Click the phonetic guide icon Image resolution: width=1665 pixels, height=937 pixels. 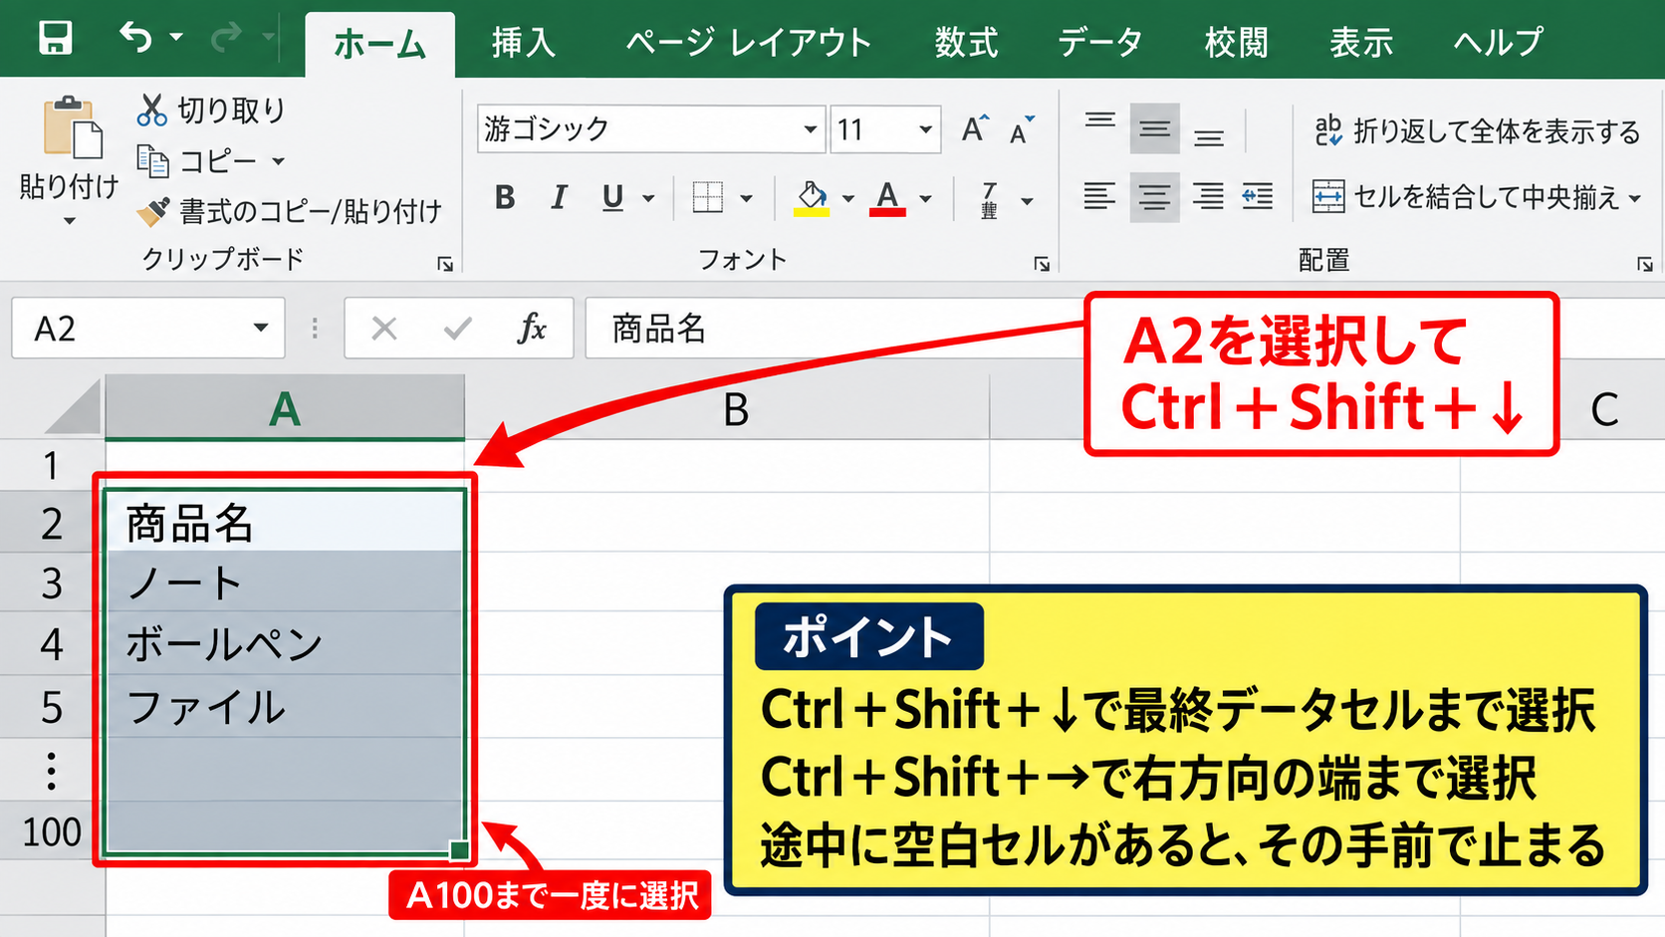coord(989,199)
